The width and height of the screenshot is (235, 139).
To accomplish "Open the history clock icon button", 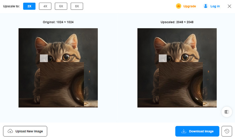I will [226, 131].
